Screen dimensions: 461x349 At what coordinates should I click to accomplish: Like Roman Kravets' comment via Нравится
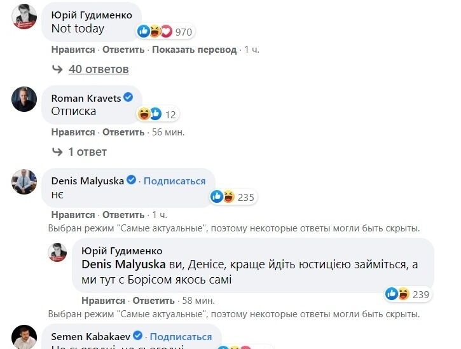[x=72, y=132]
